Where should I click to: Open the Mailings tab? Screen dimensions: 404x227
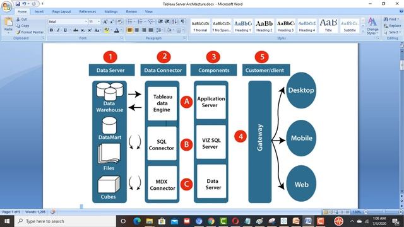point(111,11)
